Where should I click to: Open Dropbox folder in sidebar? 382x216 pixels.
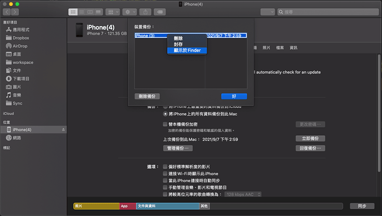point(18,38)
